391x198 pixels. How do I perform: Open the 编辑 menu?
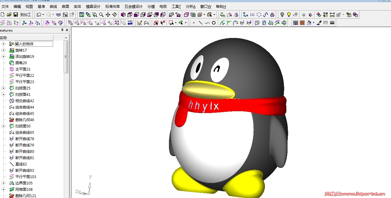coord(17,6)
